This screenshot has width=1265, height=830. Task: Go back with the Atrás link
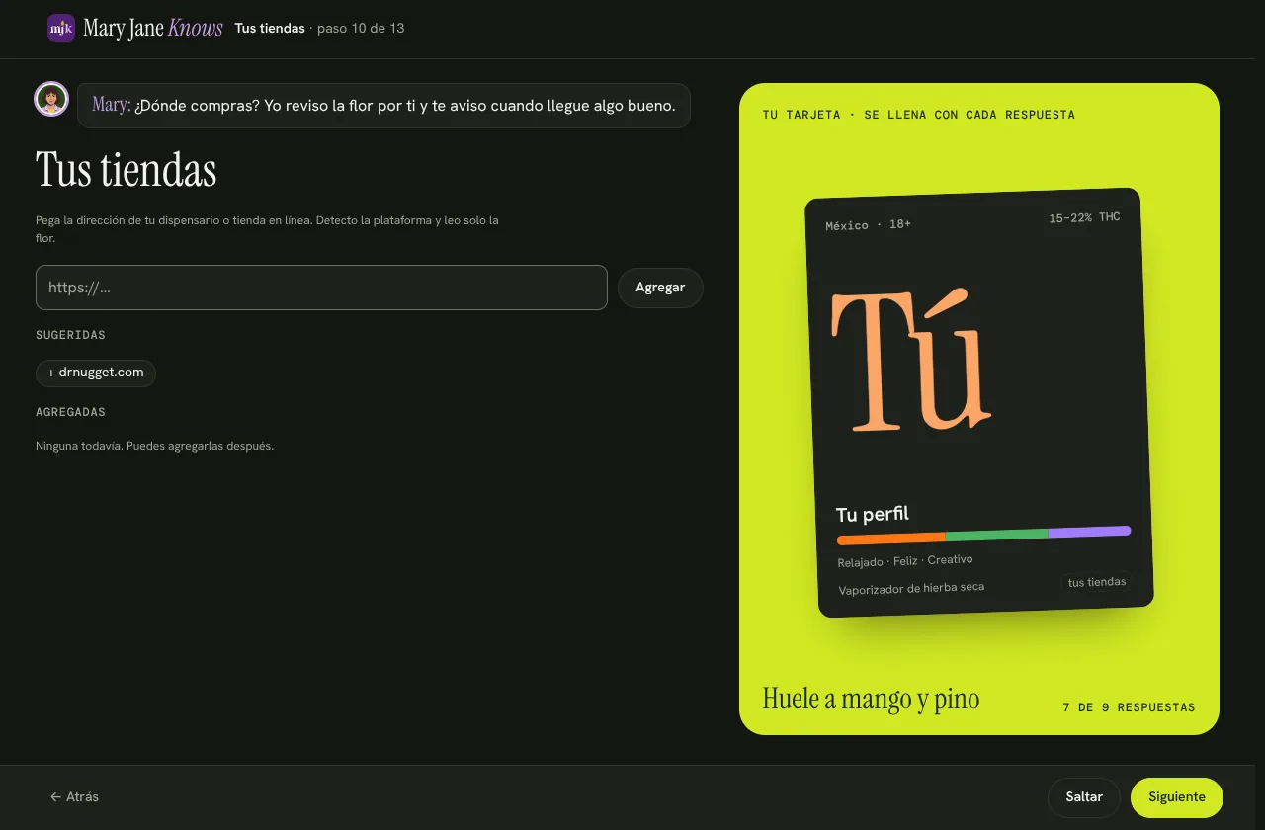pyautogui.click(x=75, y=796)
